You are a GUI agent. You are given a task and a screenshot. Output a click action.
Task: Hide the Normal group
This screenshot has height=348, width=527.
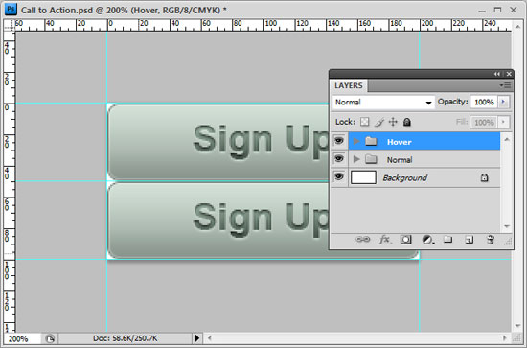[339, 158]
